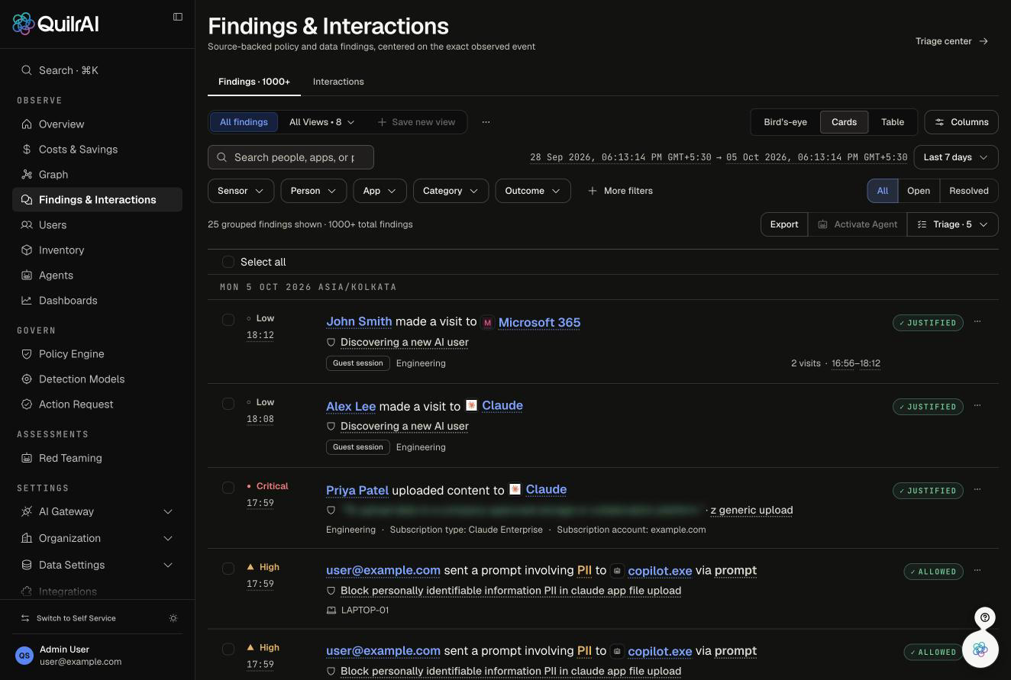
Task: Click Switch to Self Service
Action: click(x=68, y=618)
